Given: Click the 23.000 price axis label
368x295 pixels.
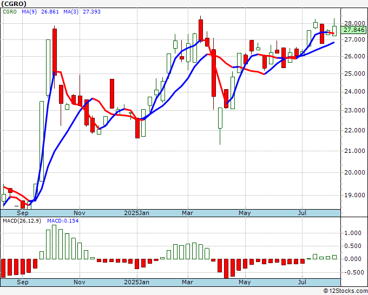Looking at the screenshot, I should click(x=354, y=110).
